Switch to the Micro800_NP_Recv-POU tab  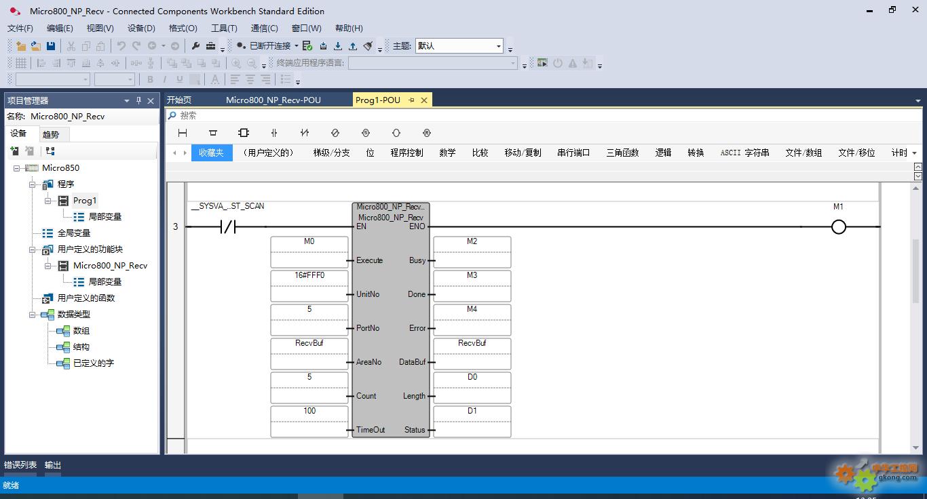pyautogui.click(x=273, y=100)
